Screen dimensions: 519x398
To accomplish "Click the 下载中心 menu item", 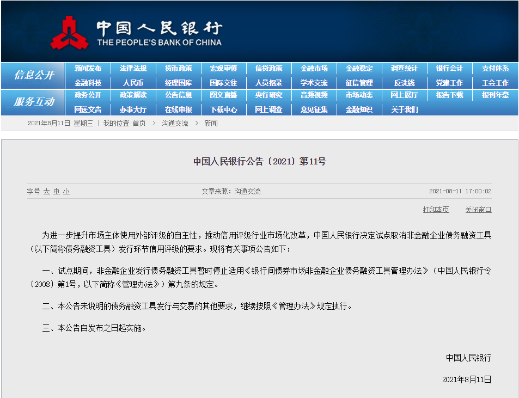I will point(223,109).
